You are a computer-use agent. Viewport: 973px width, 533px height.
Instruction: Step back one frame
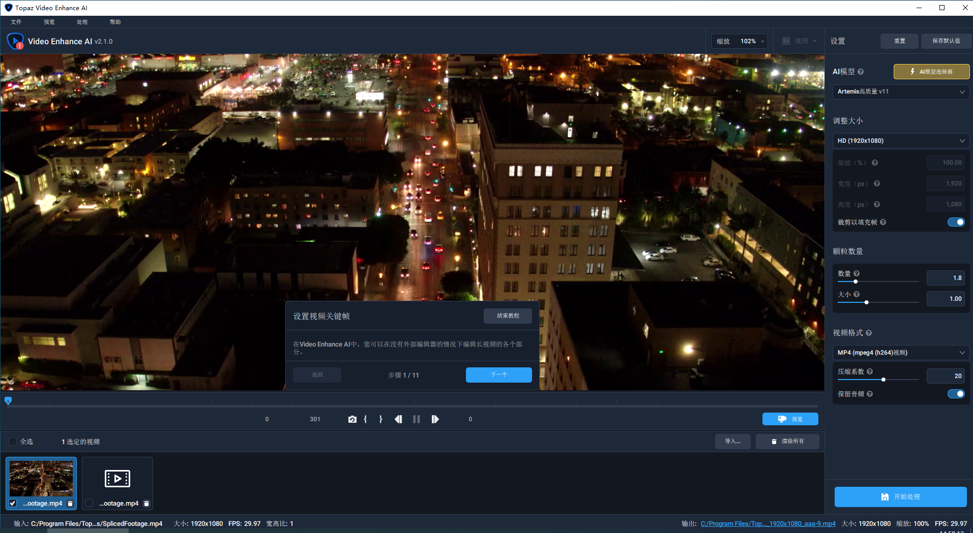tap(398, 419)
